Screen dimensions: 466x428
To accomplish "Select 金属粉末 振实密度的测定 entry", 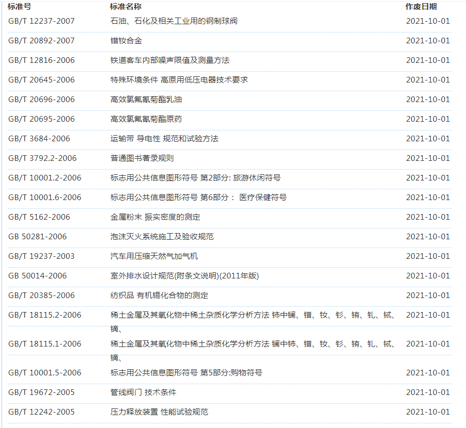I will coord(155,217).
